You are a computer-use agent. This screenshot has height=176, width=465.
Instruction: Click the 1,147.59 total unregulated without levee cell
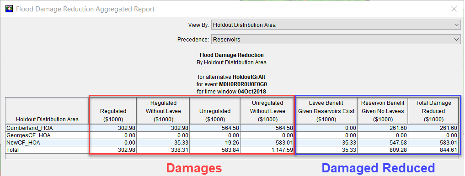(x=267, y=150)
